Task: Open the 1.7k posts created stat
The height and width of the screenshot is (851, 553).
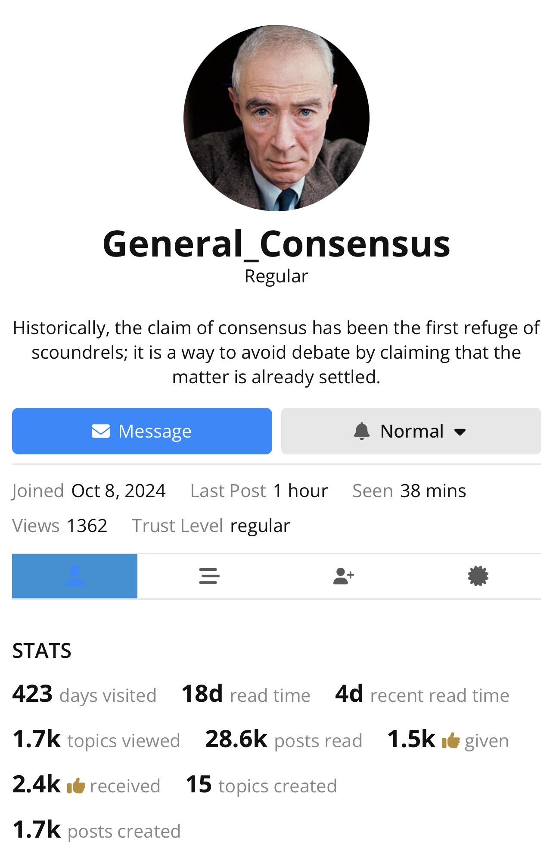Action: pyautogui.click(x=96, y=830)
